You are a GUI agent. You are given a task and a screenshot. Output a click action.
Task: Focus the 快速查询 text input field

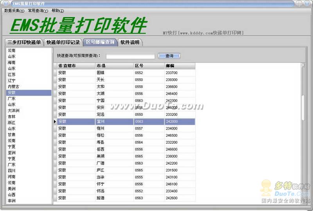click(x=130, y=56)
